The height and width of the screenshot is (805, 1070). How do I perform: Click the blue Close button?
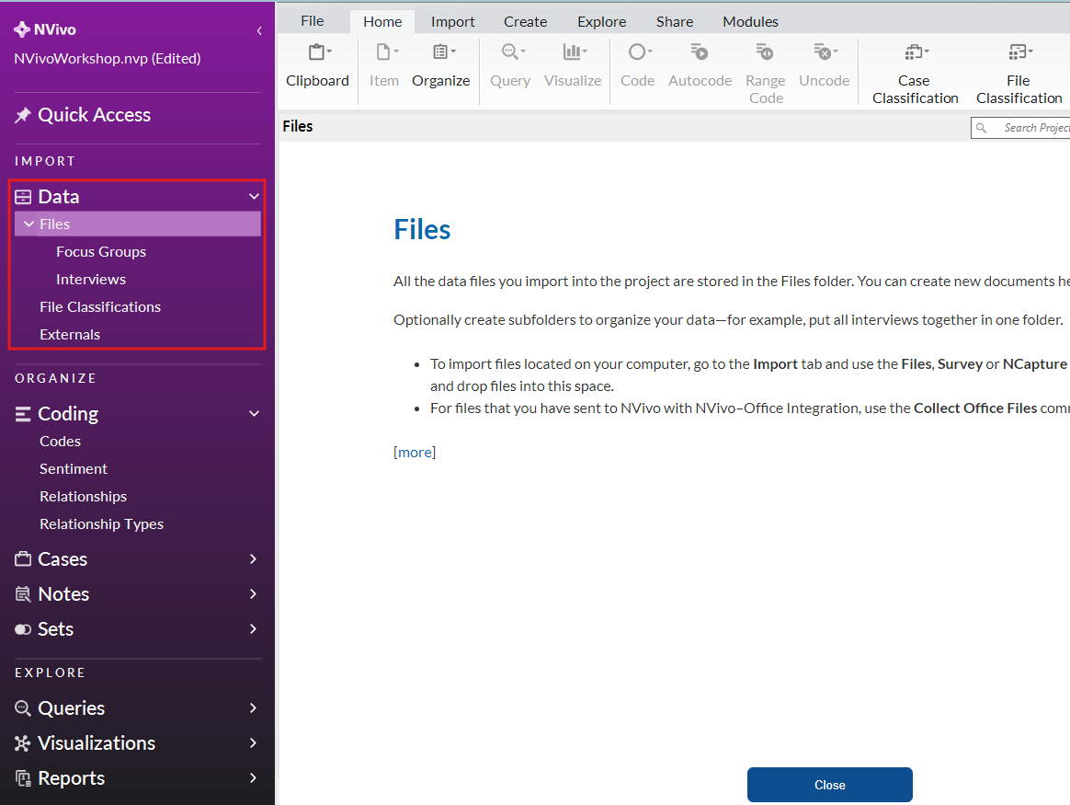[x=830, y=785]
